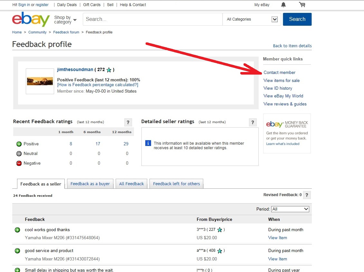Viewport: 364px width, 272px height.
Task: Click the Sign in link
Action: (24, 5)
